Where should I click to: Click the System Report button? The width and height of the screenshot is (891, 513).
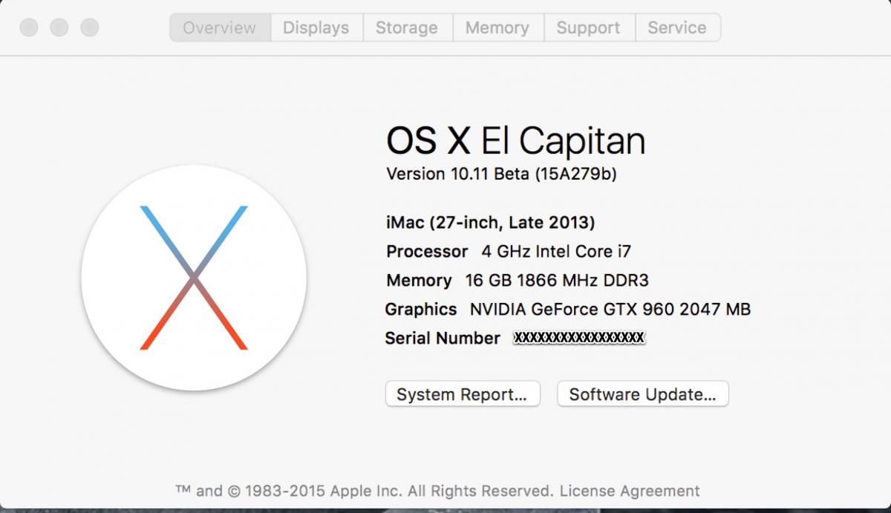[x=462, y=394]
